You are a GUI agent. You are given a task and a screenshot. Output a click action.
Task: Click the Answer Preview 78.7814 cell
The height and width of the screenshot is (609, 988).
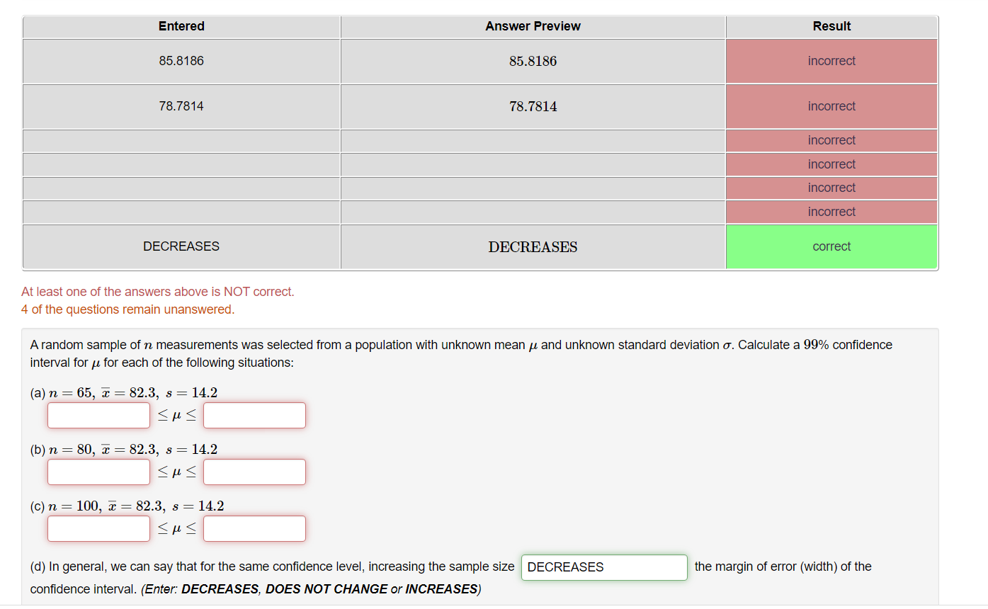[x=533, y=106]
